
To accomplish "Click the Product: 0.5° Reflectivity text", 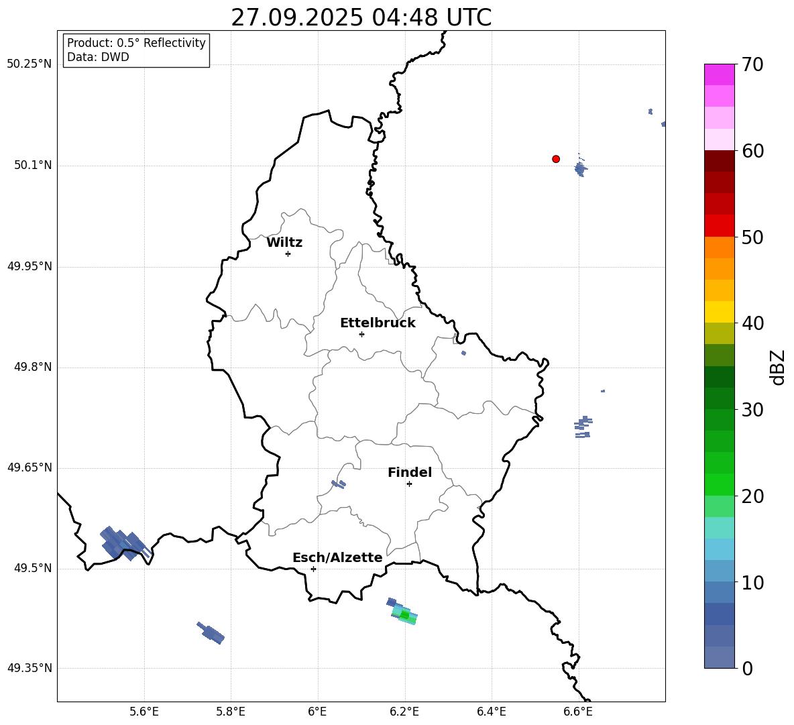I will tap(136, 42).
